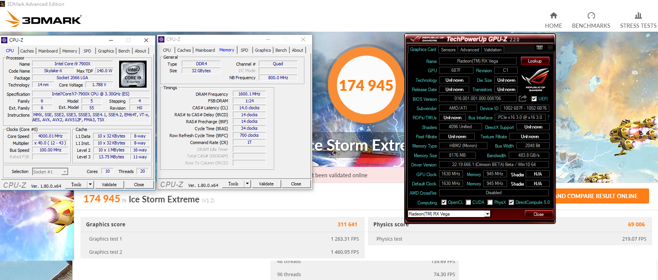Open Graphics tab in left CPU-Z window
Screen dimensions: 658x280
(106, 51)
